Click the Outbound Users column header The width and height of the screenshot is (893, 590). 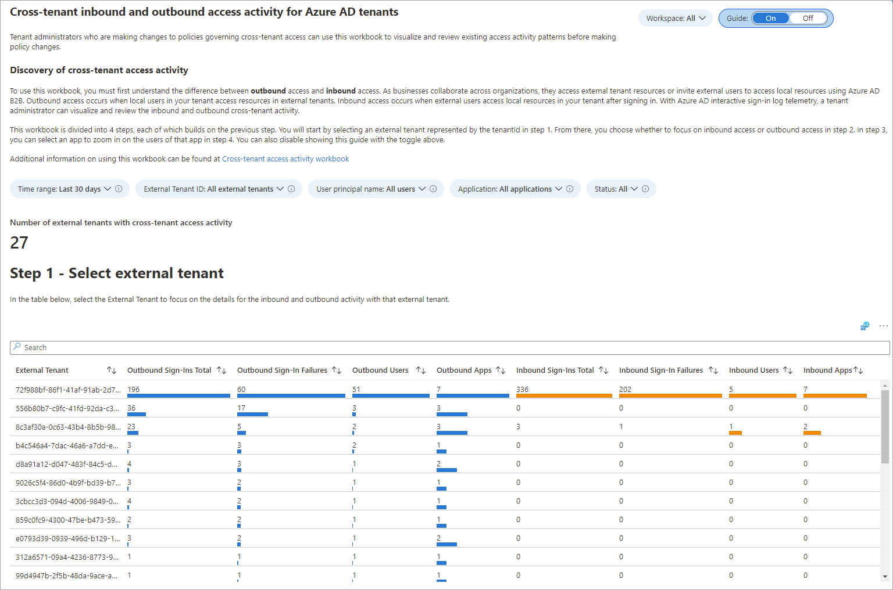click(380, 370)
